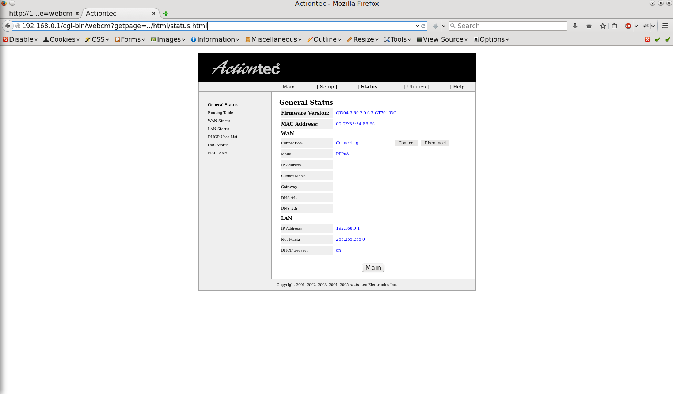This screenshot has width=673, height=394.
Task: Expand the Forms developer menu
Action: [x=130, y=39]
